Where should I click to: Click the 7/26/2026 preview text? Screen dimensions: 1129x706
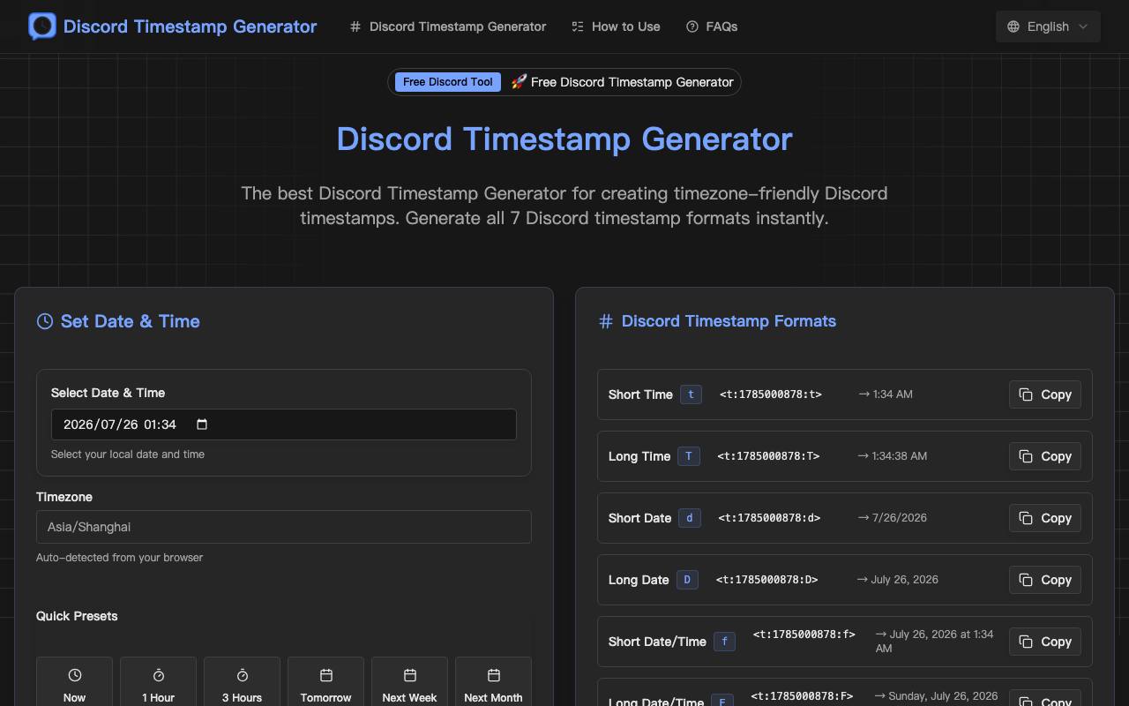[893, 518]
